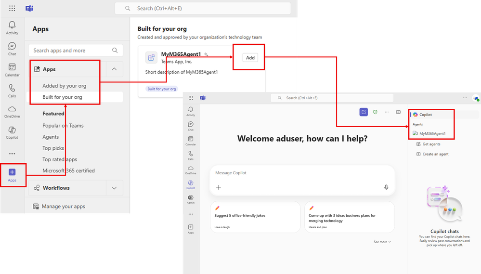Open Chat in the left Teams sidebar
This screenshot has width=481, height=274.
point(12,49)
